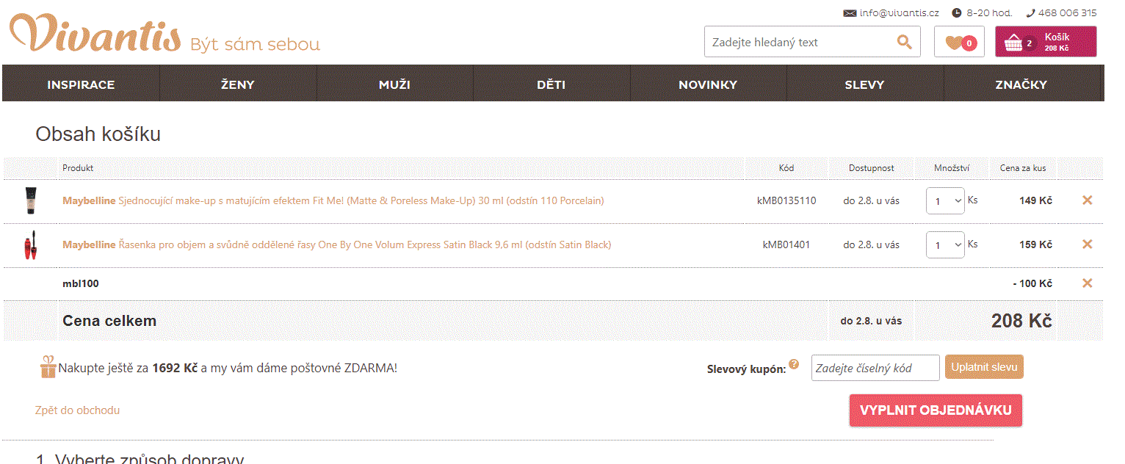The height and width of the screenshot is (464, 1125).
Task: Open the shopping basket Košík
Action: pyautogui.click(x=1045, y=42)
